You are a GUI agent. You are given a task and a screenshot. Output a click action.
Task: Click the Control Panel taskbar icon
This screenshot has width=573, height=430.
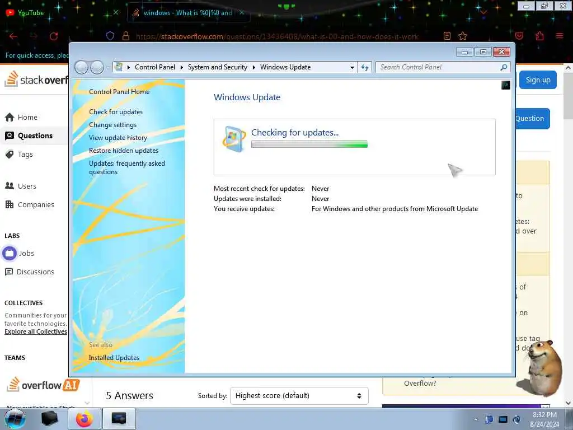point(119,419)
